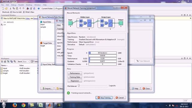Click the Epoch progress bar
The width and height of the screenshot is (192, 108).
(103, 53)
